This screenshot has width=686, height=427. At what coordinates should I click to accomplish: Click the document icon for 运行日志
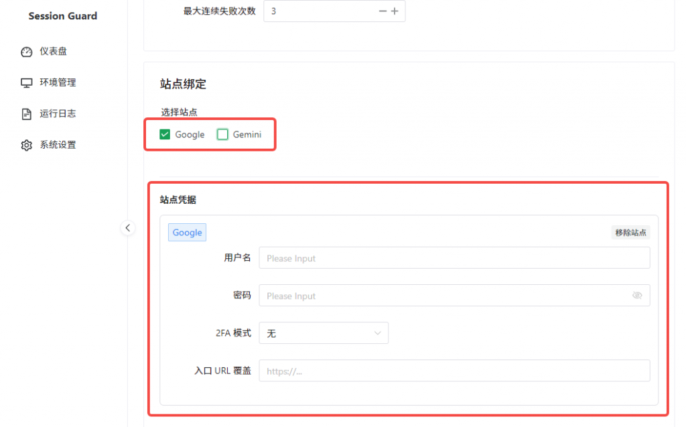27,114
